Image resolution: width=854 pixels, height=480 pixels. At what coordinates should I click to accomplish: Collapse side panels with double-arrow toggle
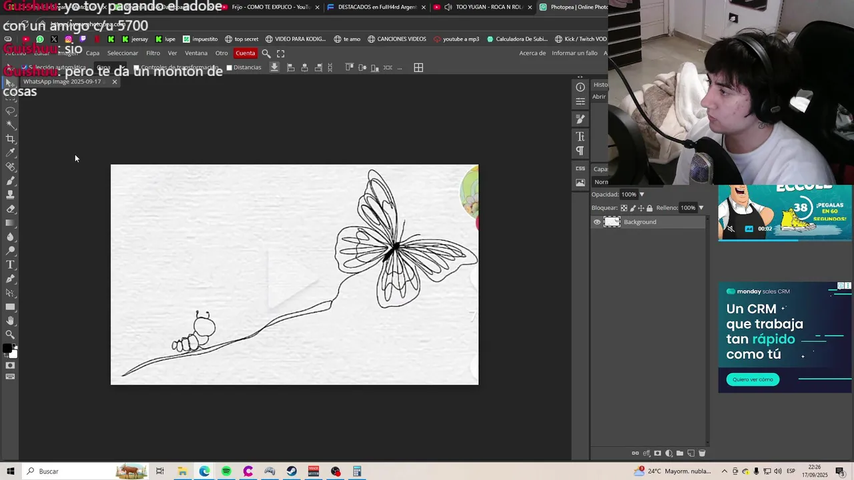click(x=580, y=77)
